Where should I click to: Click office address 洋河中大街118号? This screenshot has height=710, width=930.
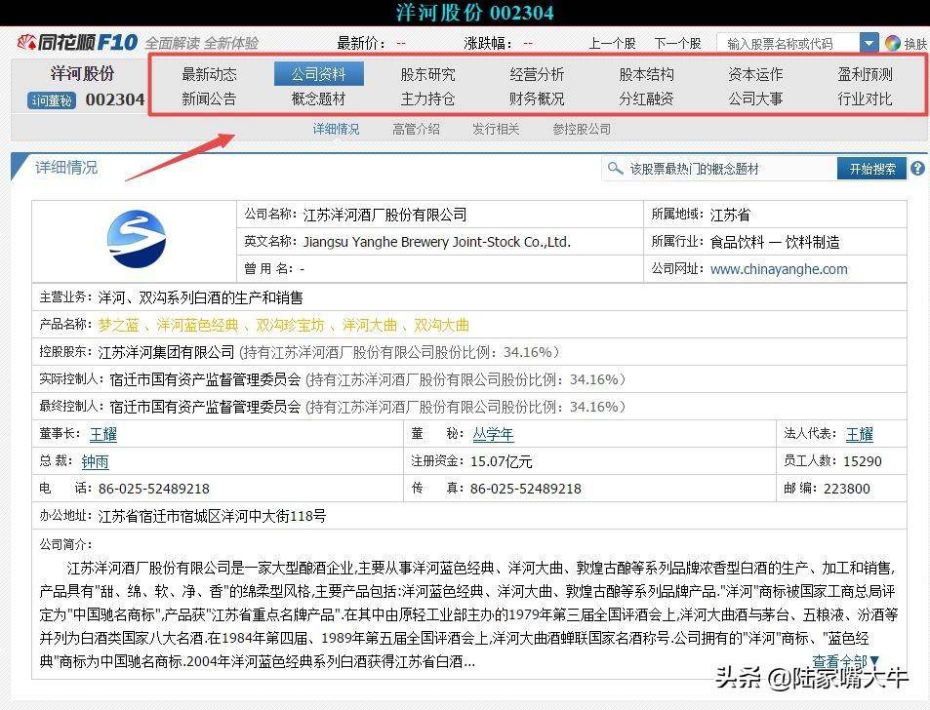(x=213, y=516)
